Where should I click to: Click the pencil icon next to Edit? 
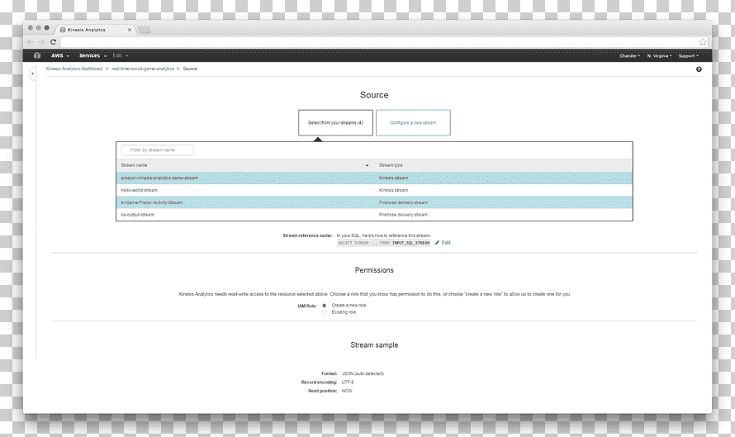437,242
